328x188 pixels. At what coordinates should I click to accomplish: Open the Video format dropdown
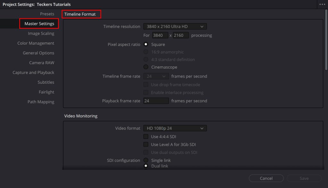click(175, 128)
